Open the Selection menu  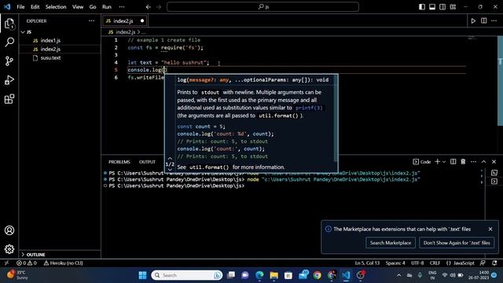[56, 7]
